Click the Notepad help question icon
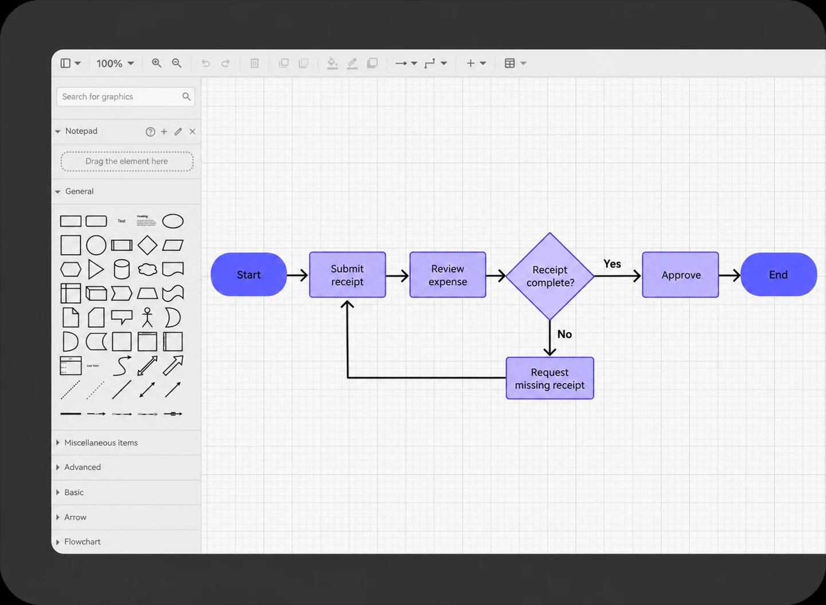The height and width of the screenshot is (605, 826). (150, 131)
